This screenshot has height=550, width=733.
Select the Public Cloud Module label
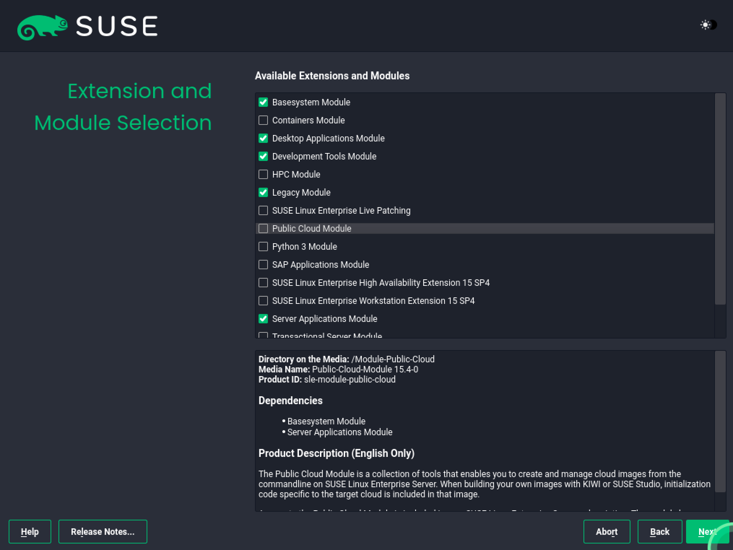click(312, 228)
